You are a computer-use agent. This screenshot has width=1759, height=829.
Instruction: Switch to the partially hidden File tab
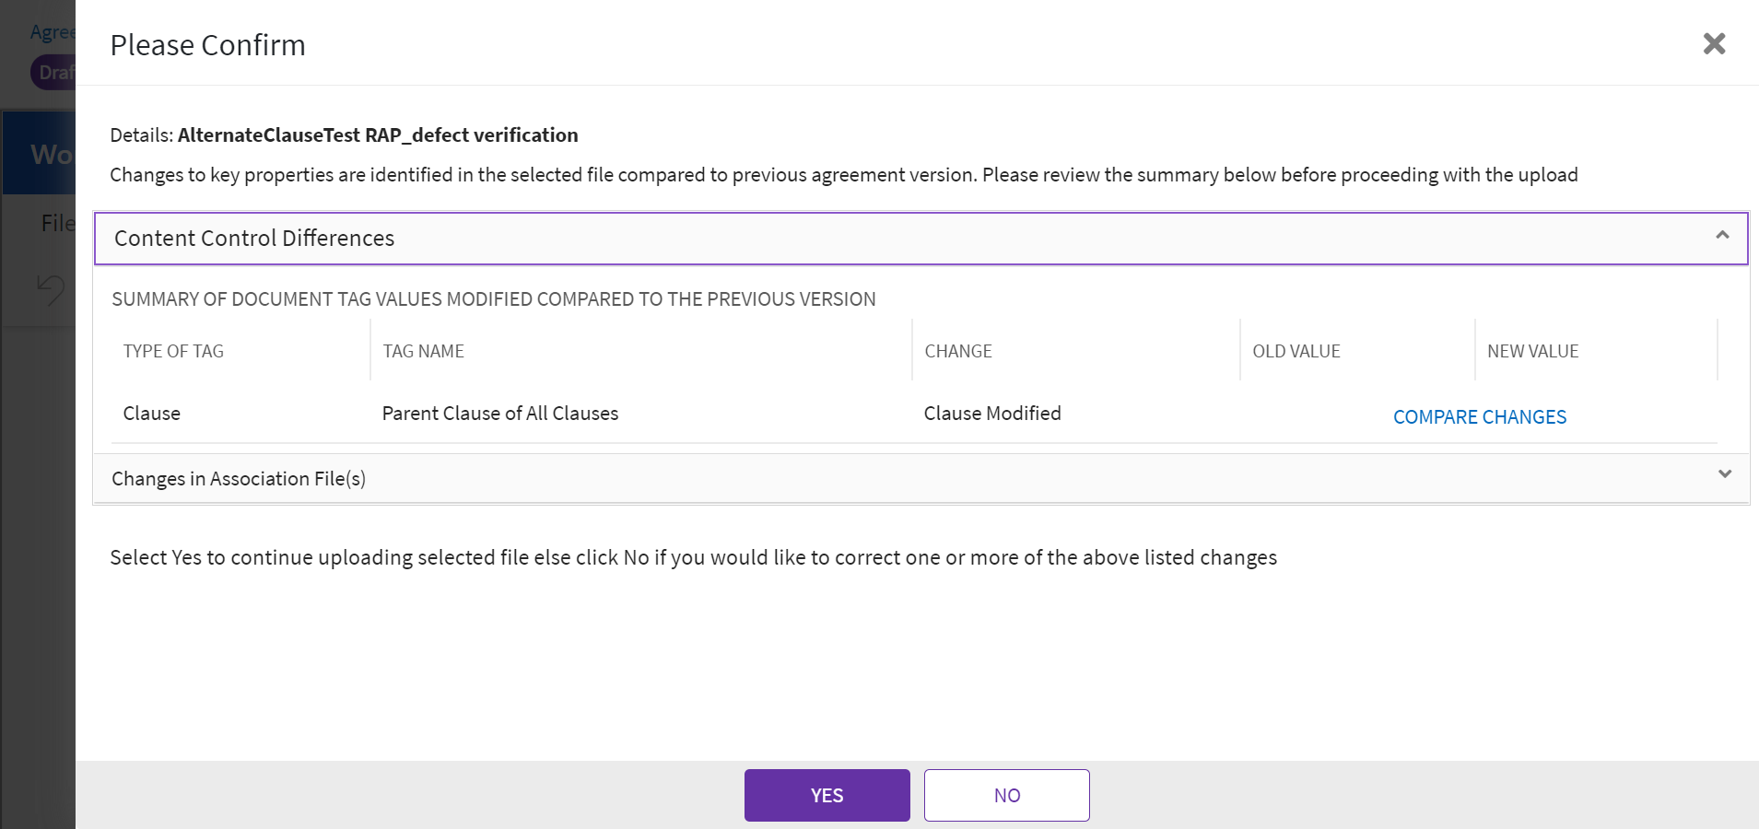57,223
